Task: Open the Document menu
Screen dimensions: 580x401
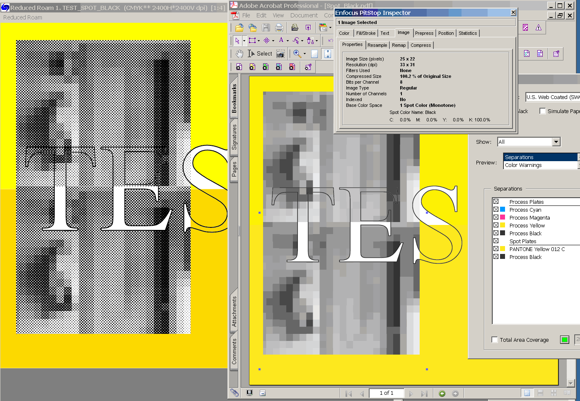Action: coord(304,15)
